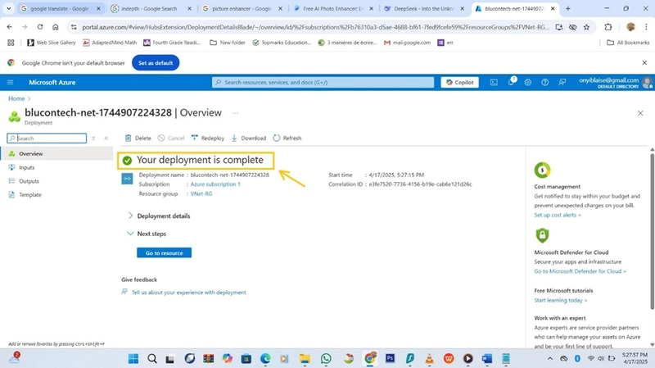This screenshot has width=655, height=368.
Task: Delete the deployment via the toolbar
Action: click(138, 138)
